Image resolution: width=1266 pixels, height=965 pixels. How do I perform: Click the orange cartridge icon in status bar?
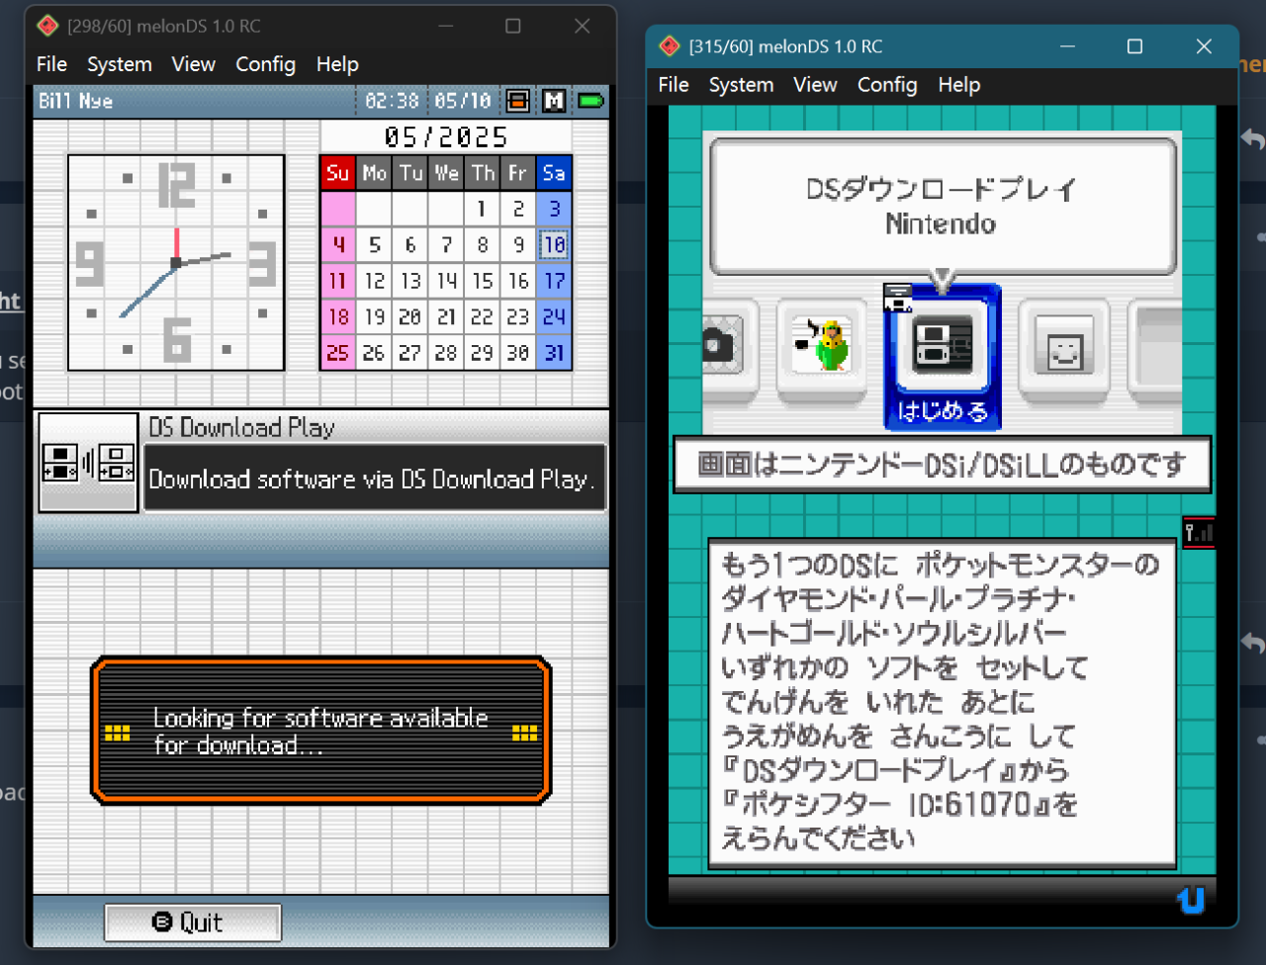coord(517,101)
